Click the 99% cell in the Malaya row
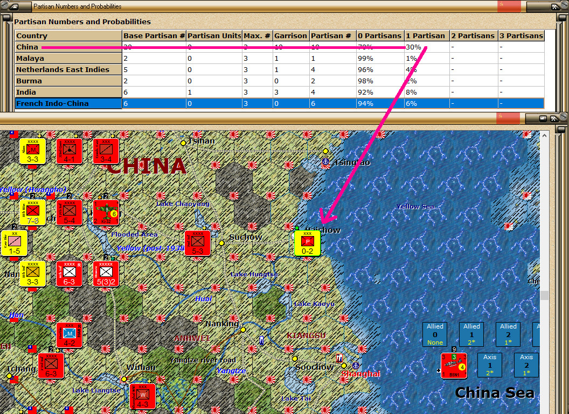 (x=380, y=58)
